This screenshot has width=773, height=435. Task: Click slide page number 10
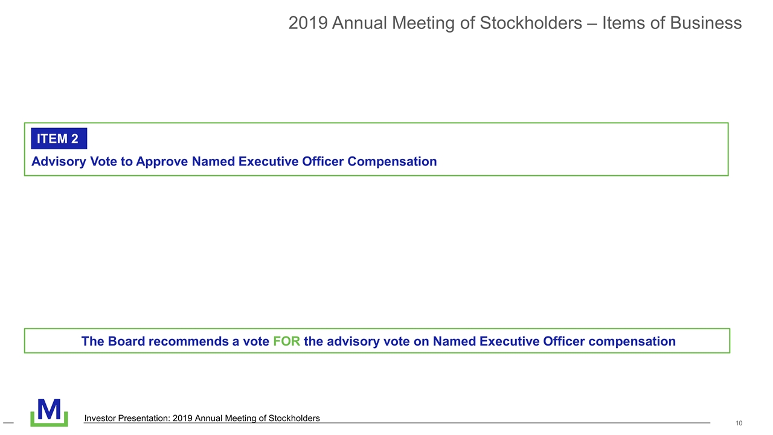[x=739, y=423]
